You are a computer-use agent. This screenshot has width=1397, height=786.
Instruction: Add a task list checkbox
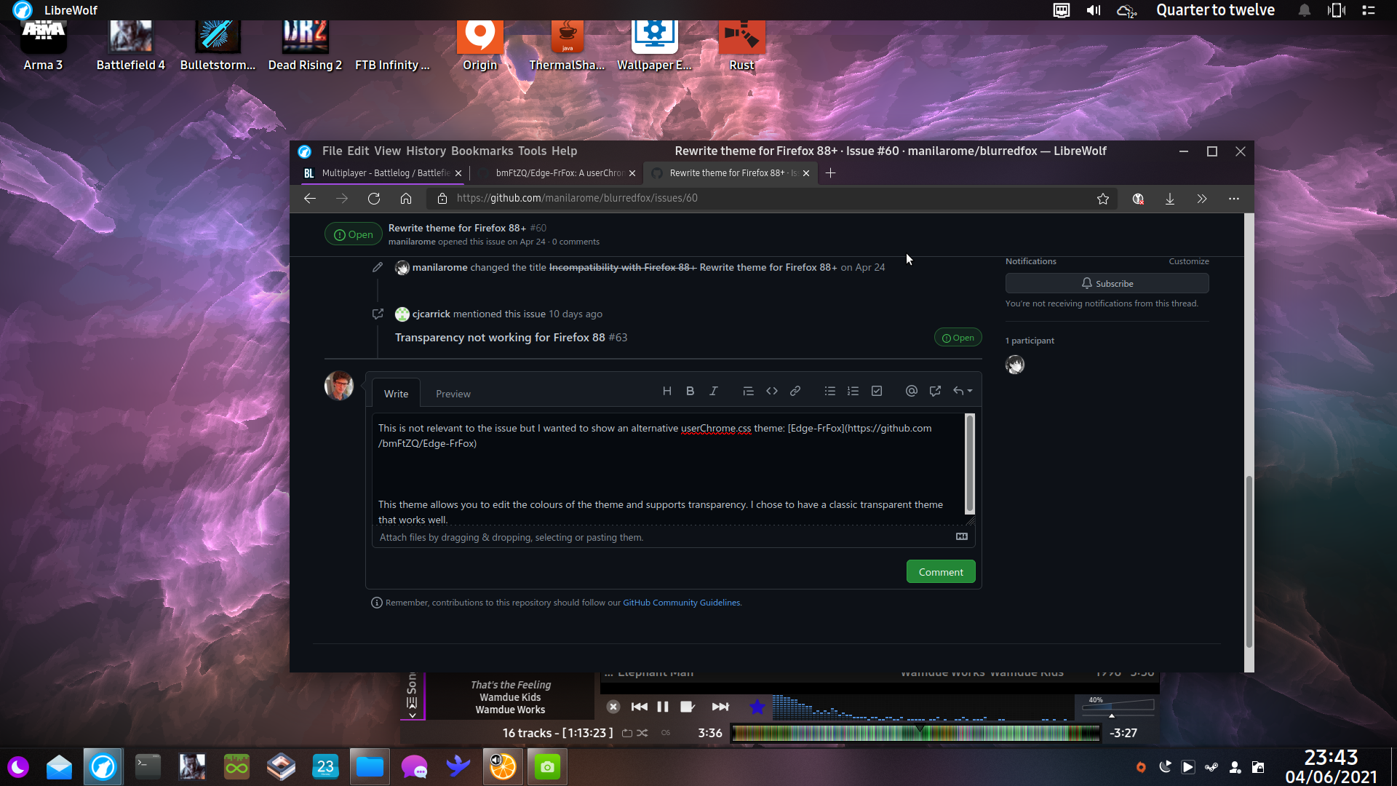877,392
